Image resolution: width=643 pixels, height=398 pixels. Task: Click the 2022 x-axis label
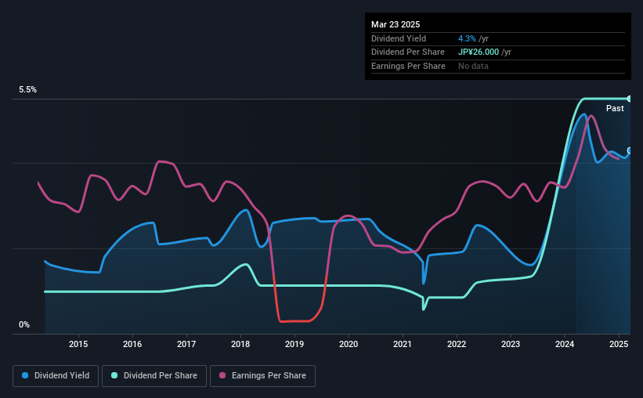point(457,344)
